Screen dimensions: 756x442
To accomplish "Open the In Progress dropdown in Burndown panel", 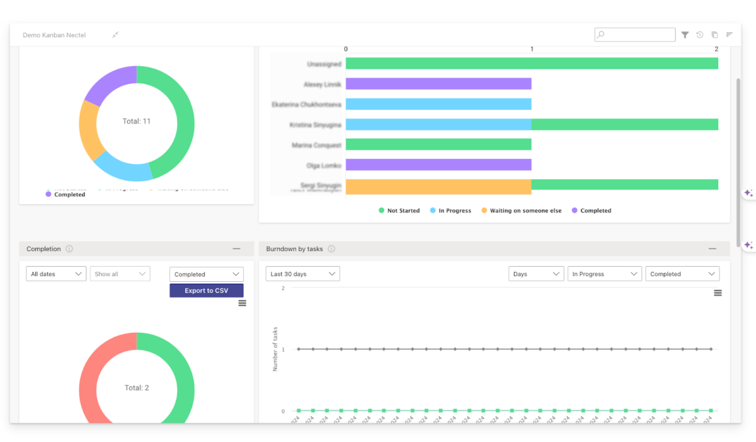I will tap(604, 274).
